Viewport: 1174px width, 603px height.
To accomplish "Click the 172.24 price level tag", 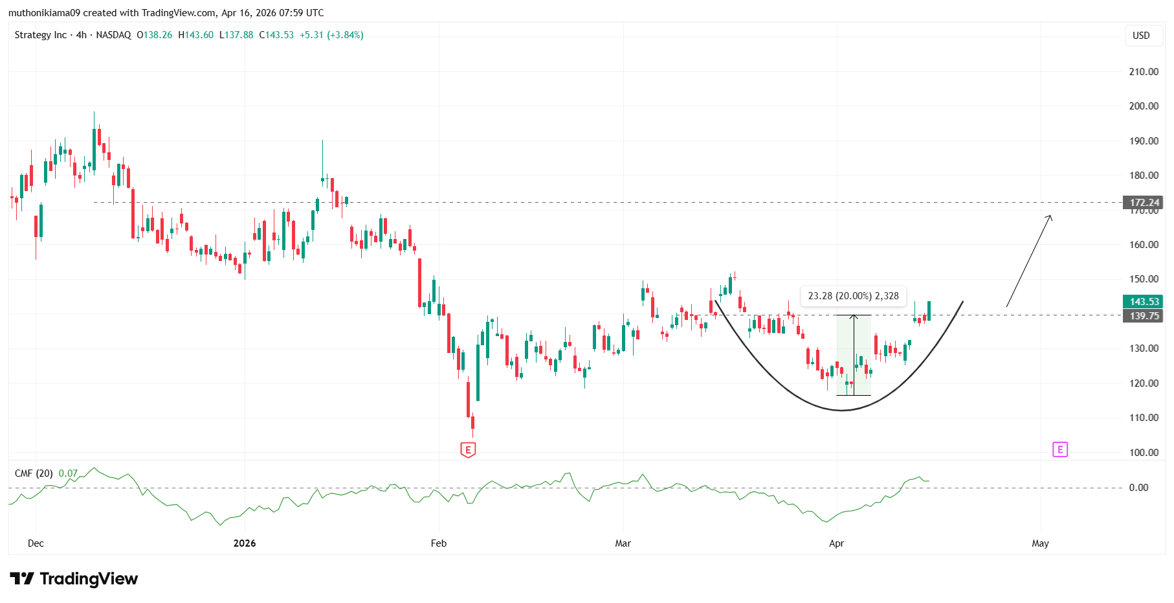I will (x=1144, y=203).
